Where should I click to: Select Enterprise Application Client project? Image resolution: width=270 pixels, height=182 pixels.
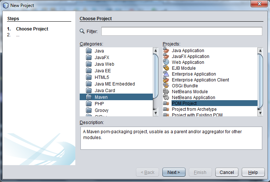[x=201, y=80]
